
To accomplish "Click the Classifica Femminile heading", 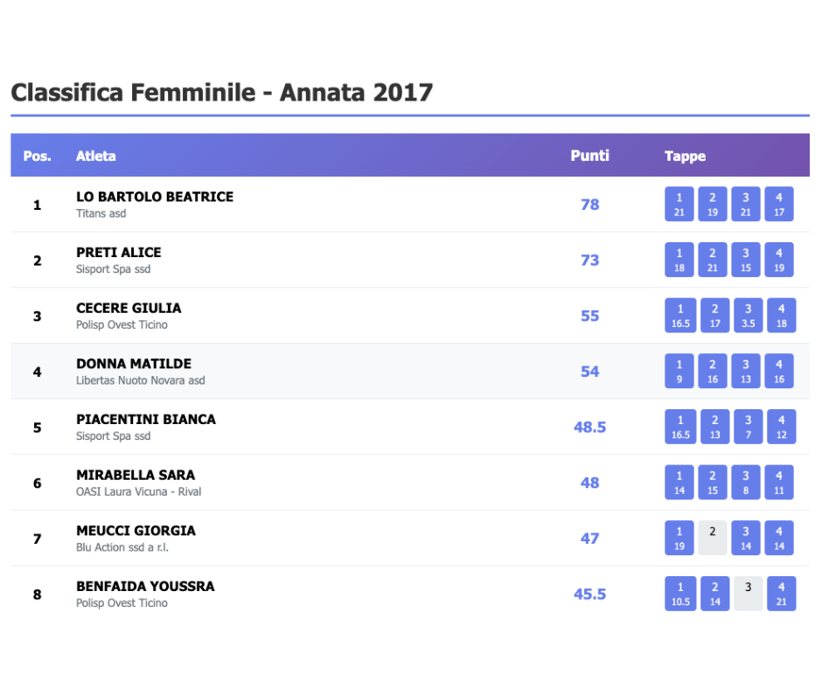I will [221, 92].
